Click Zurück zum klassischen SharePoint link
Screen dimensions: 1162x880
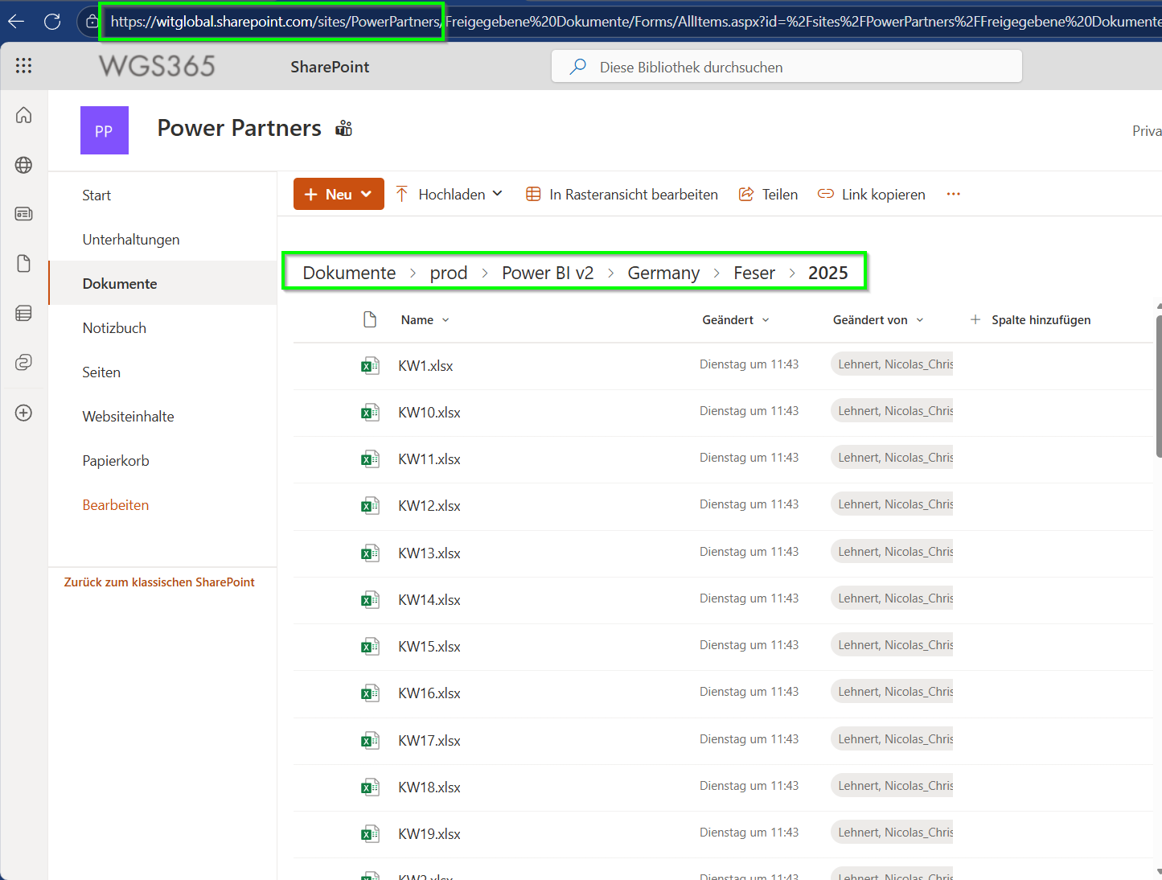(x=159, y=582)
